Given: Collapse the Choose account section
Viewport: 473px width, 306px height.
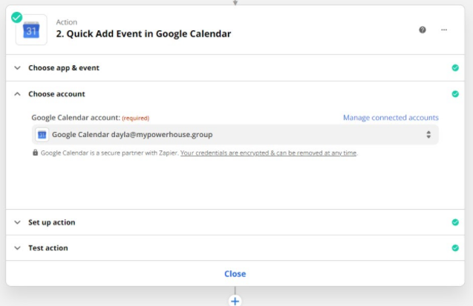Looking at the screenshot, I should pyautogui.click(x=56, y=94).
